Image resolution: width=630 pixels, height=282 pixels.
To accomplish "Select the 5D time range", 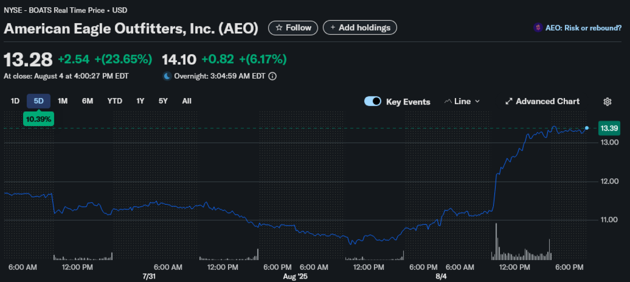I will [39, 101].
